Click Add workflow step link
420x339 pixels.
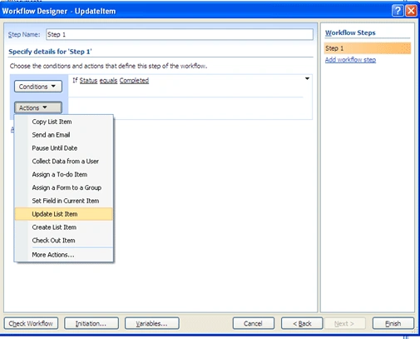pyautogui.click(x=350, y=60)
